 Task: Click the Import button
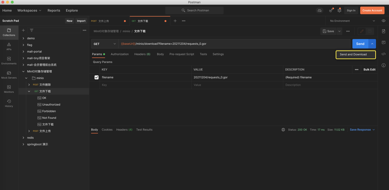click(x=81, y=21)
